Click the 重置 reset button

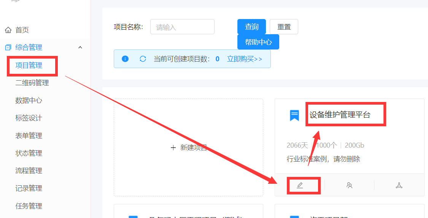[x=284, y=27]
